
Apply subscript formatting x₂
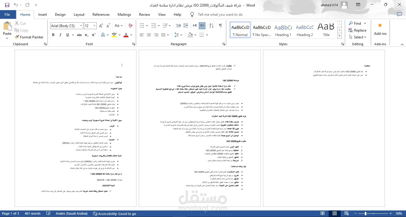point(87,35)
